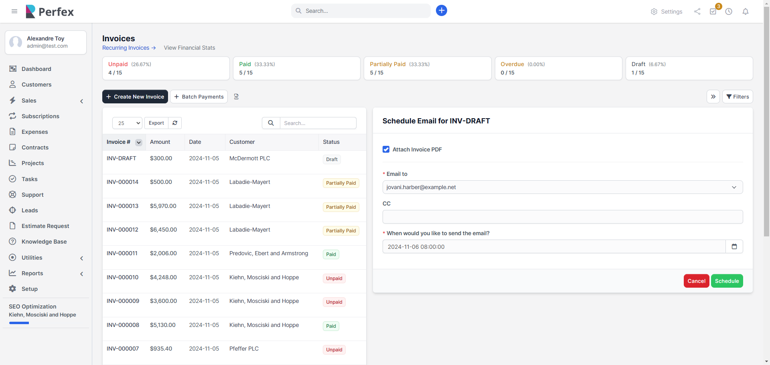Viewport: 770px width, 365px height.
Task: Open the tasks checklist icon with badge
Action: click(x=713, y=12)
